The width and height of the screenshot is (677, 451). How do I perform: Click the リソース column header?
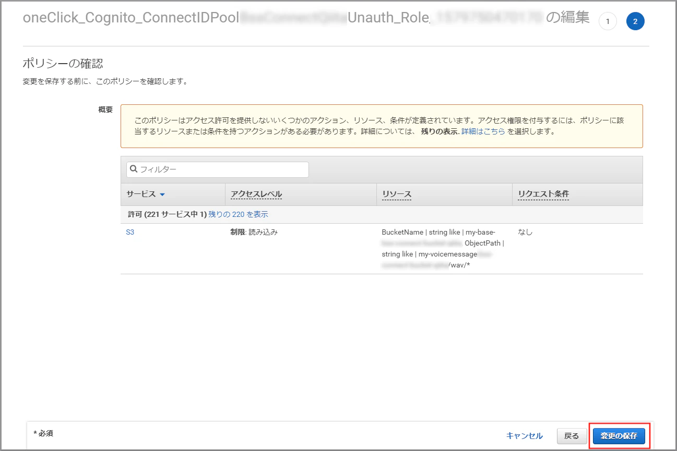click(397, 194)
